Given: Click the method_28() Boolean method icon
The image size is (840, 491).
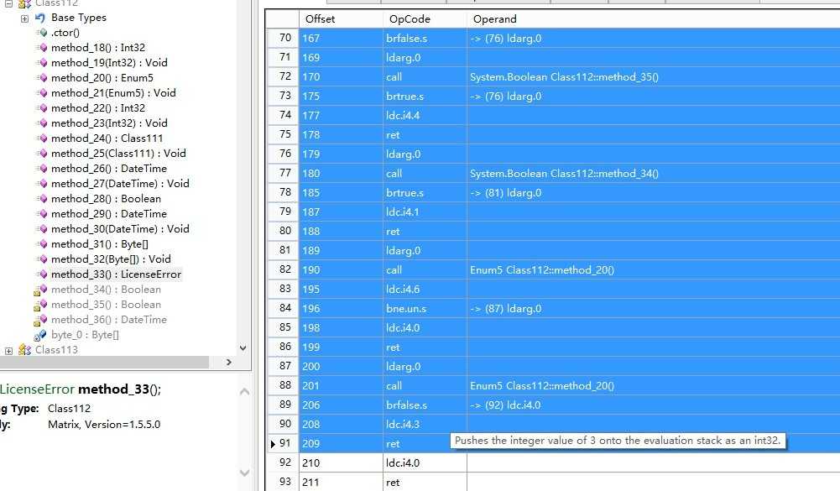Looking at the screenshot, I should pyautogui.click(x=42, y=199).
